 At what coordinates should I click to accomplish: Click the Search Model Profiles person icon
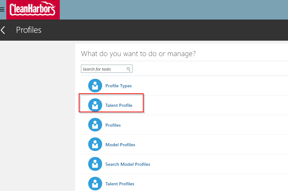pyautogui.click(x=95, y=164)
